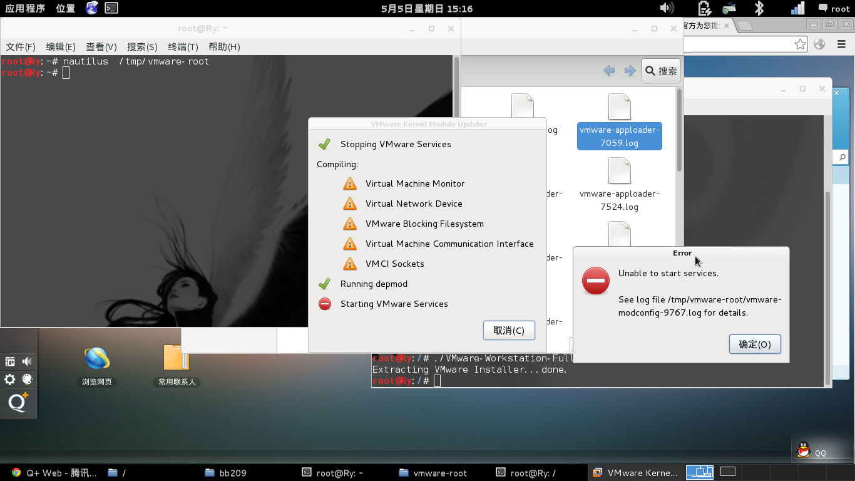The image size is (855, 481).
Task: Click the green checkmark beside Running depmod
Action: click(x=324, y=284)
